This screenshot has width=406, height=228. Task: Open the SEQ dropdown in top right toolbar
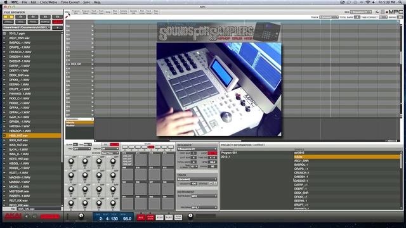click(361, 12)
